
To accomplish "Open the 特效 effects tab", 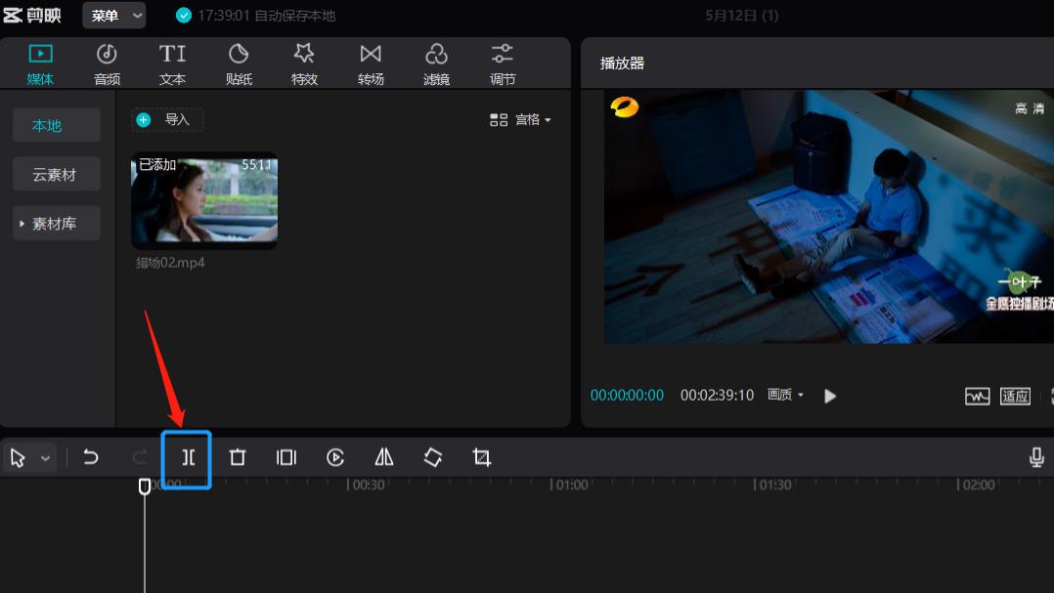I will point(304,64).
